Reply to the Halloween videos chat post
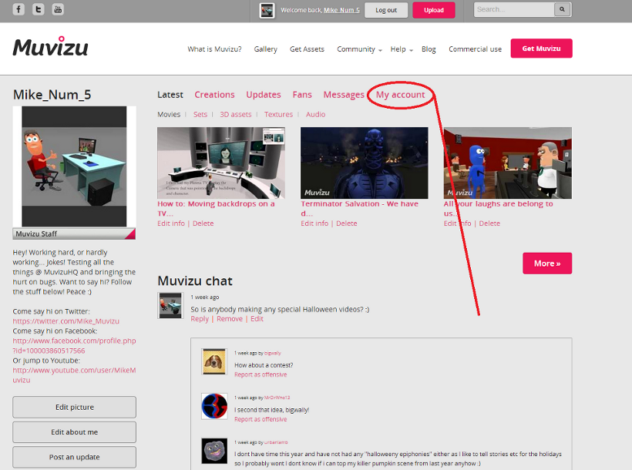This screenshot has width=632, height=470. (200, 319)
